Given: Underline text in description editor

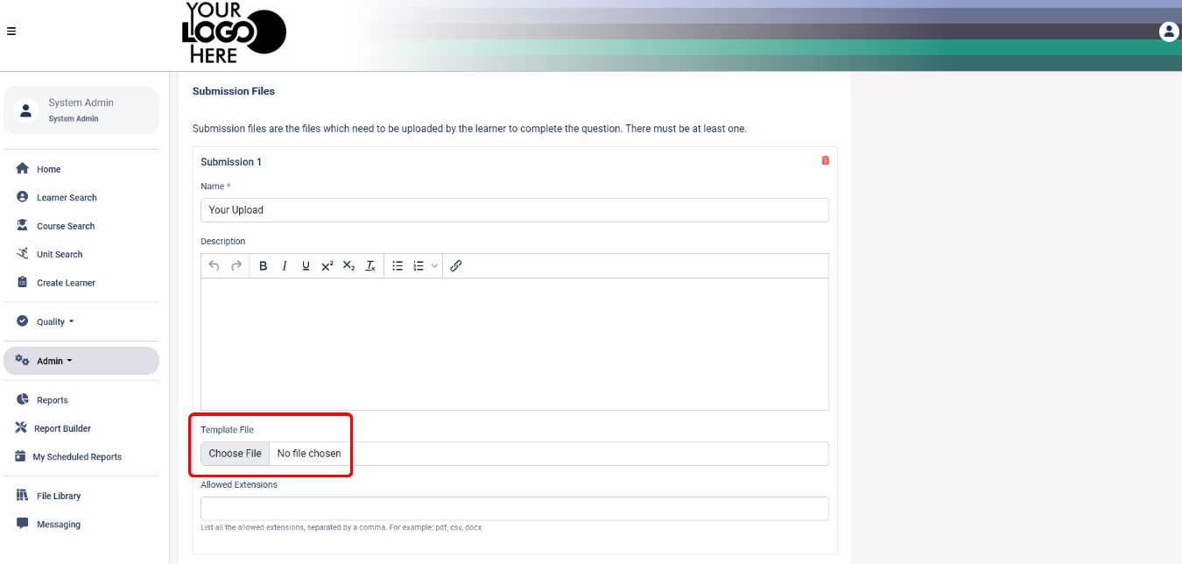Looking at the screenshot, I should (x=306, y=266).
